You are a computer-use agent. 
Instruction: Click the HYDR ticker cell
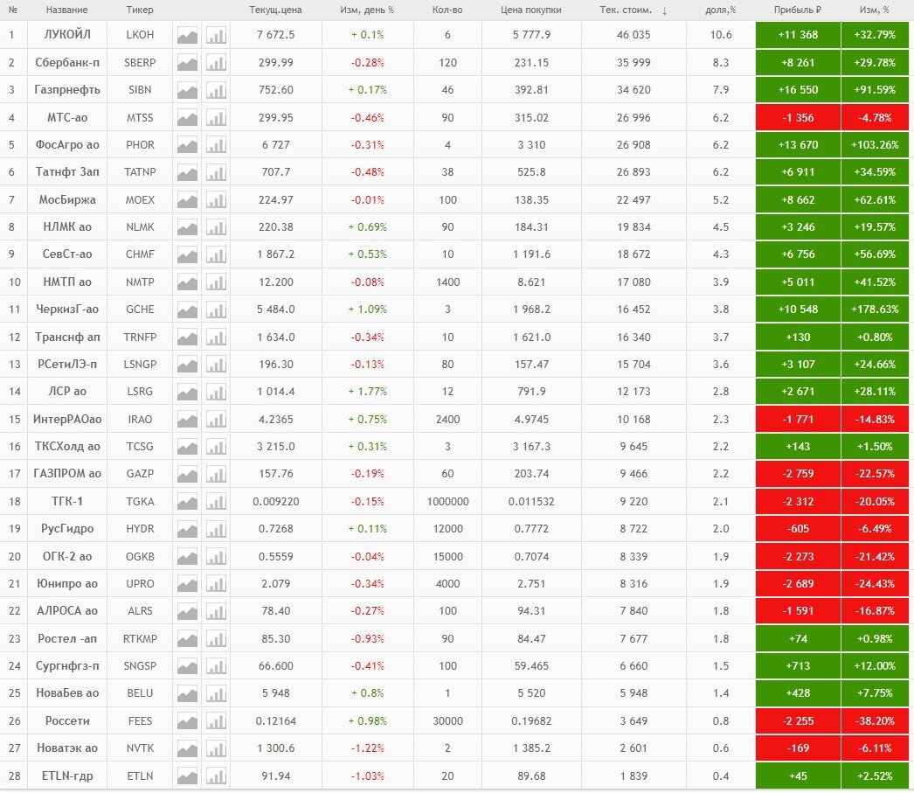[x=140, y=529]
